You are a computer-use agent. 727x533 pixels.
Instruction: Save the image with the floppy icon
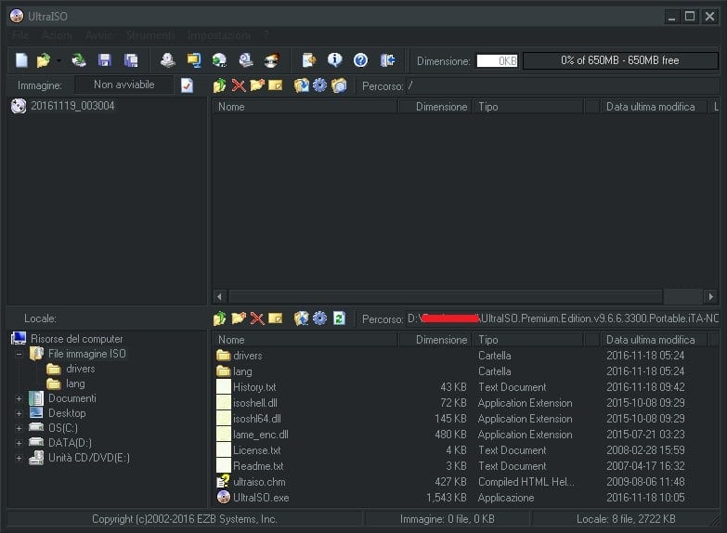(x=105, y=60)
